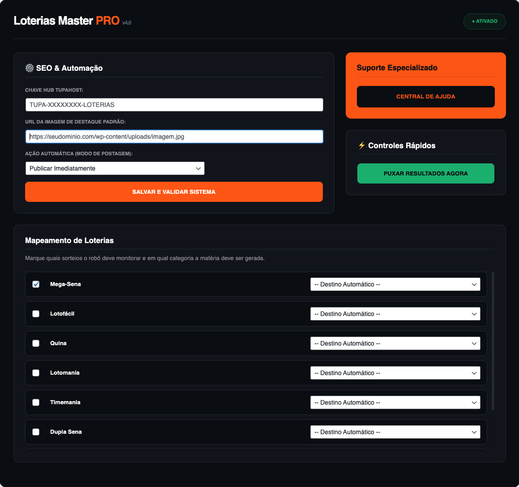Tick the Quina lottery checkbox
This screenshot has width=519, height=487.
(36, 343)
